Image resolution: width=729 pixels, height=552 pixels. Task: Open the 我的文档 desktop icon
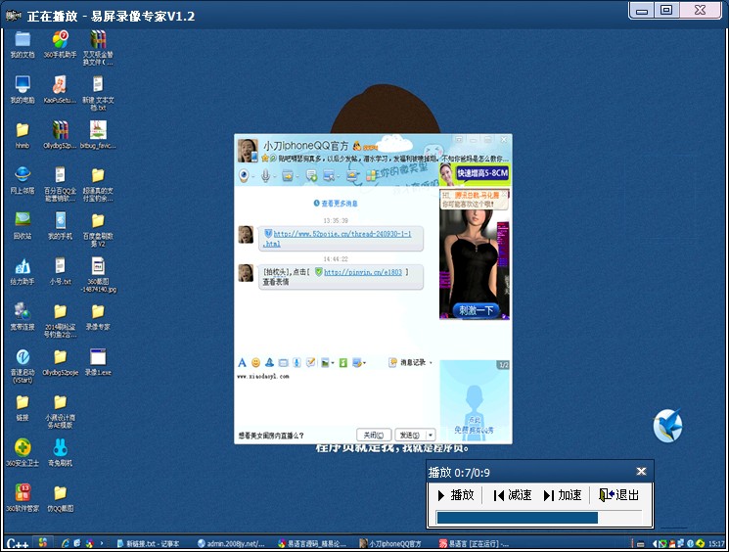[x=23, y=45]
